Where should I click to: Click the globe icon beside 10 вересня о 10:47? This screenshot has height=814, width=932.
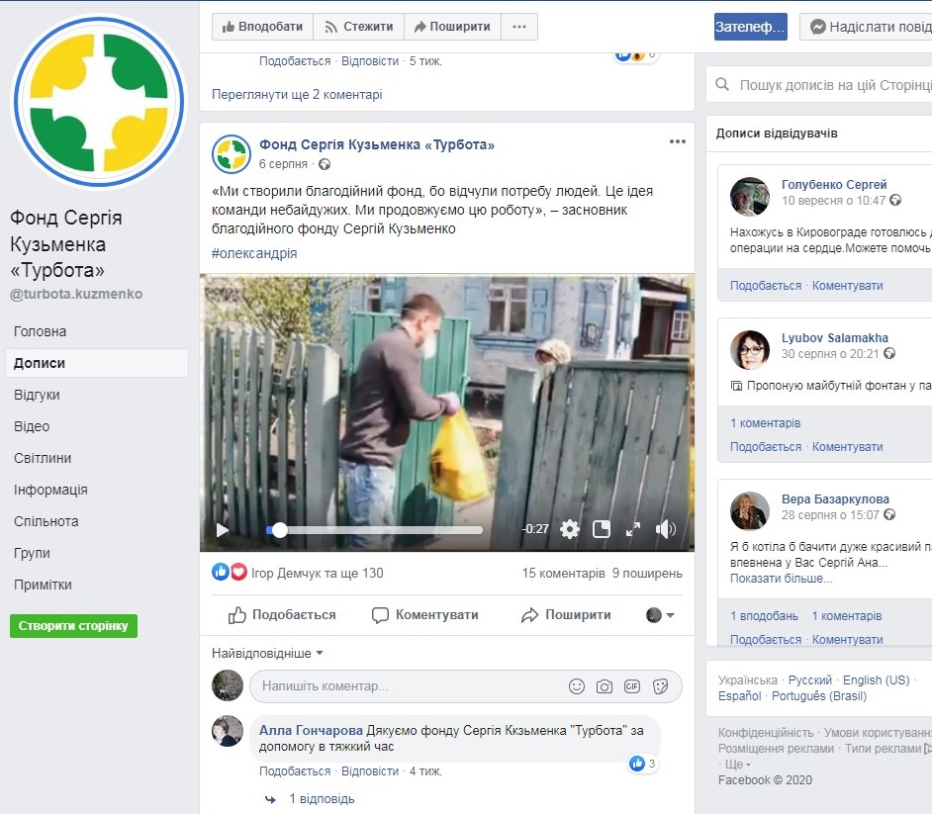tap(895, 200)
